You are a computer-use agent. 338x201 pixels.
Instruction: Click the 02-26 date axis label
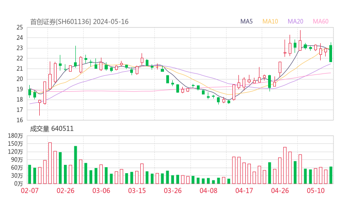(65, 190)
